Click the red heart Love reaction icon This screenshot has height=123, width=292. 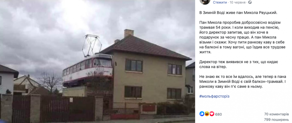coord(212,114)
